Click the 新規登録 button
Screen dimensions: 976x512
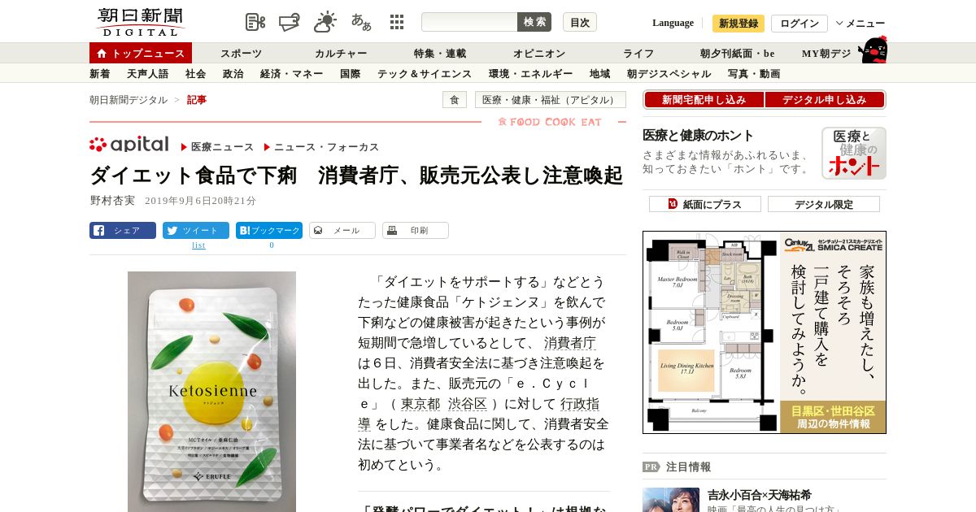point(739,24)
